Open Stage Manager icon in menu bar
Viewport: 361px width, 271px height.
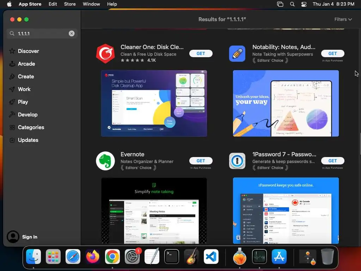[280, 4]
